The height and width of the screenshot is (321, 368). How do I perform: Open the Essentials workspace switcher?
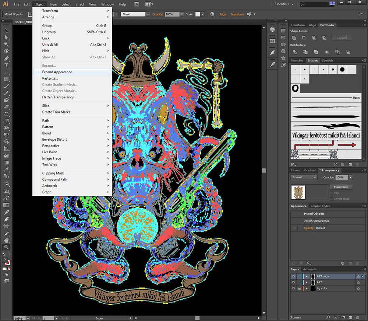pos(284,4)
